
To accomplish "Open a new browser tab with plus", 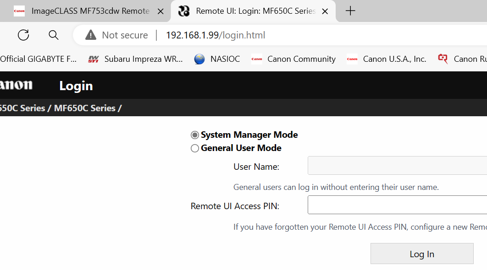I will coord(350,11).
